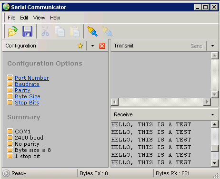Open the View menu
Viewport: 220px width, 179px height.
pos(39,18)
